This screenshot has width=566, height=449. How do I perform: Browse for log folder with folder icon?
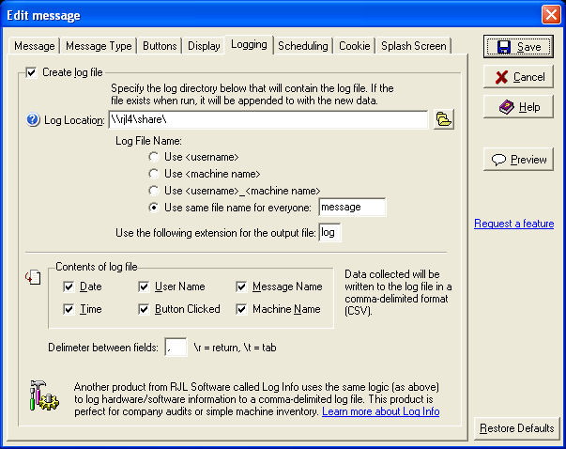[x=444, y=119]
